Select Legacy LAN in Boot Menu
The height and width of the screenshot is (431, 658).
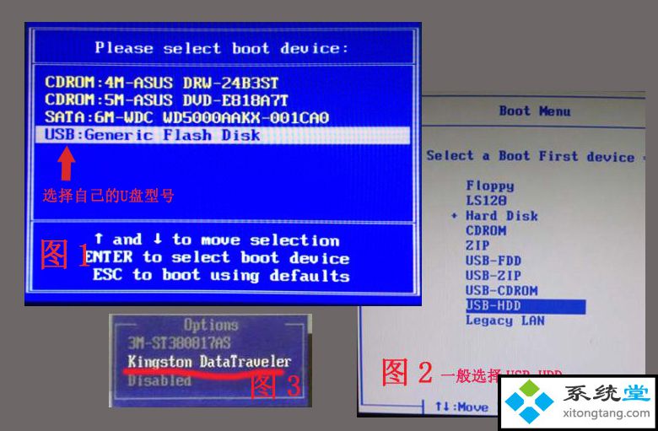pyautogui.click(x=505, y=321)
